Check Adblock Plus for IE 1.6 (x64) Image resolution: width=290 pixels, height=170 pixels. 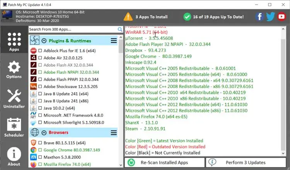[40, 51]
